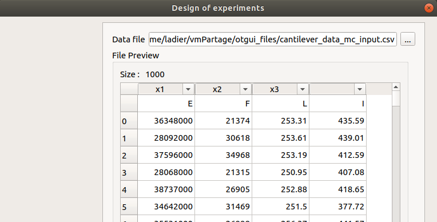The height and width of the screenshot is (222, 437).
Task: Select cell value 407.08
Action: click(338, 172)
